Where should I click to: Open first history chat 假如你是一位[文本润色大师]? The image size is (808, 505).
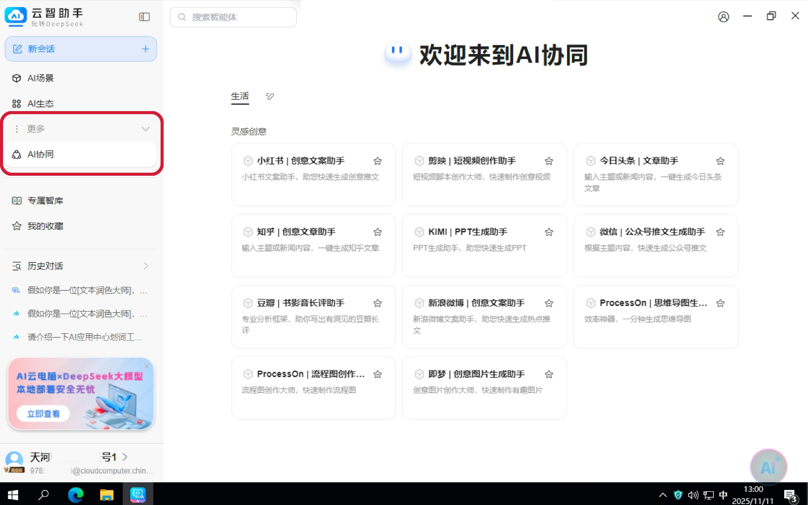[81, 290]
